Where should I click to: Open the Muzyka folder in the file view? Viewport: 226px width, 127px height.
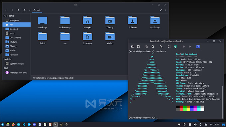tap(87, 22)
